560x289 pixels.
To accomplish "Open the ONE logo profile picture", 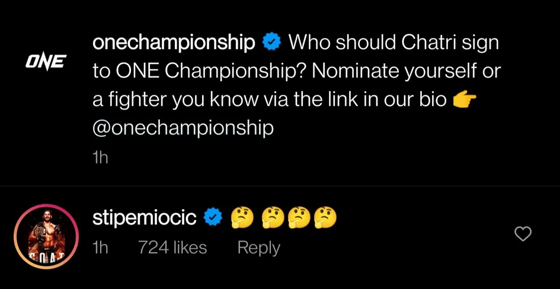I will [46, 62].
